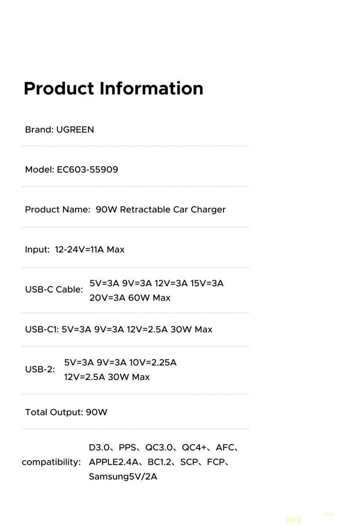Screen dimensions: 337x526
Task: Click the divider line below Brand row
Action: 135,146
